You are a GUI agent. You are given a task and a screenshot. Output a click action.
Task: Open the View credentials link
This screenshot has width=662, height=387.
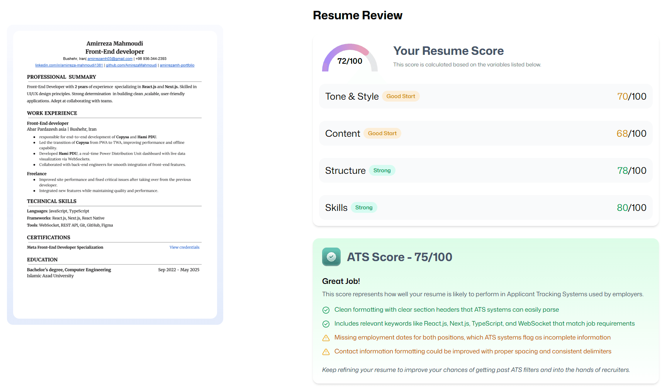click(184, 247)
